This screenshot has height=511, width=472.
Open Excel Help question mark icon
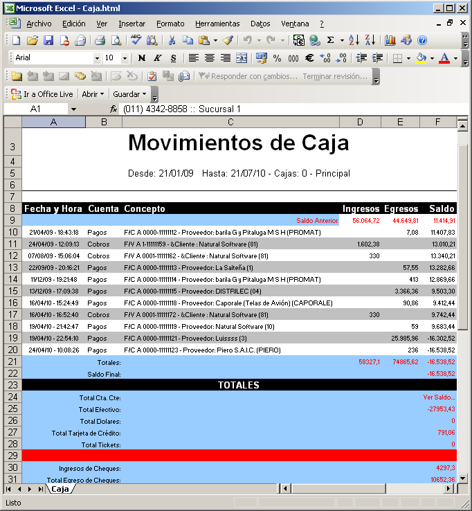point(422,40)
